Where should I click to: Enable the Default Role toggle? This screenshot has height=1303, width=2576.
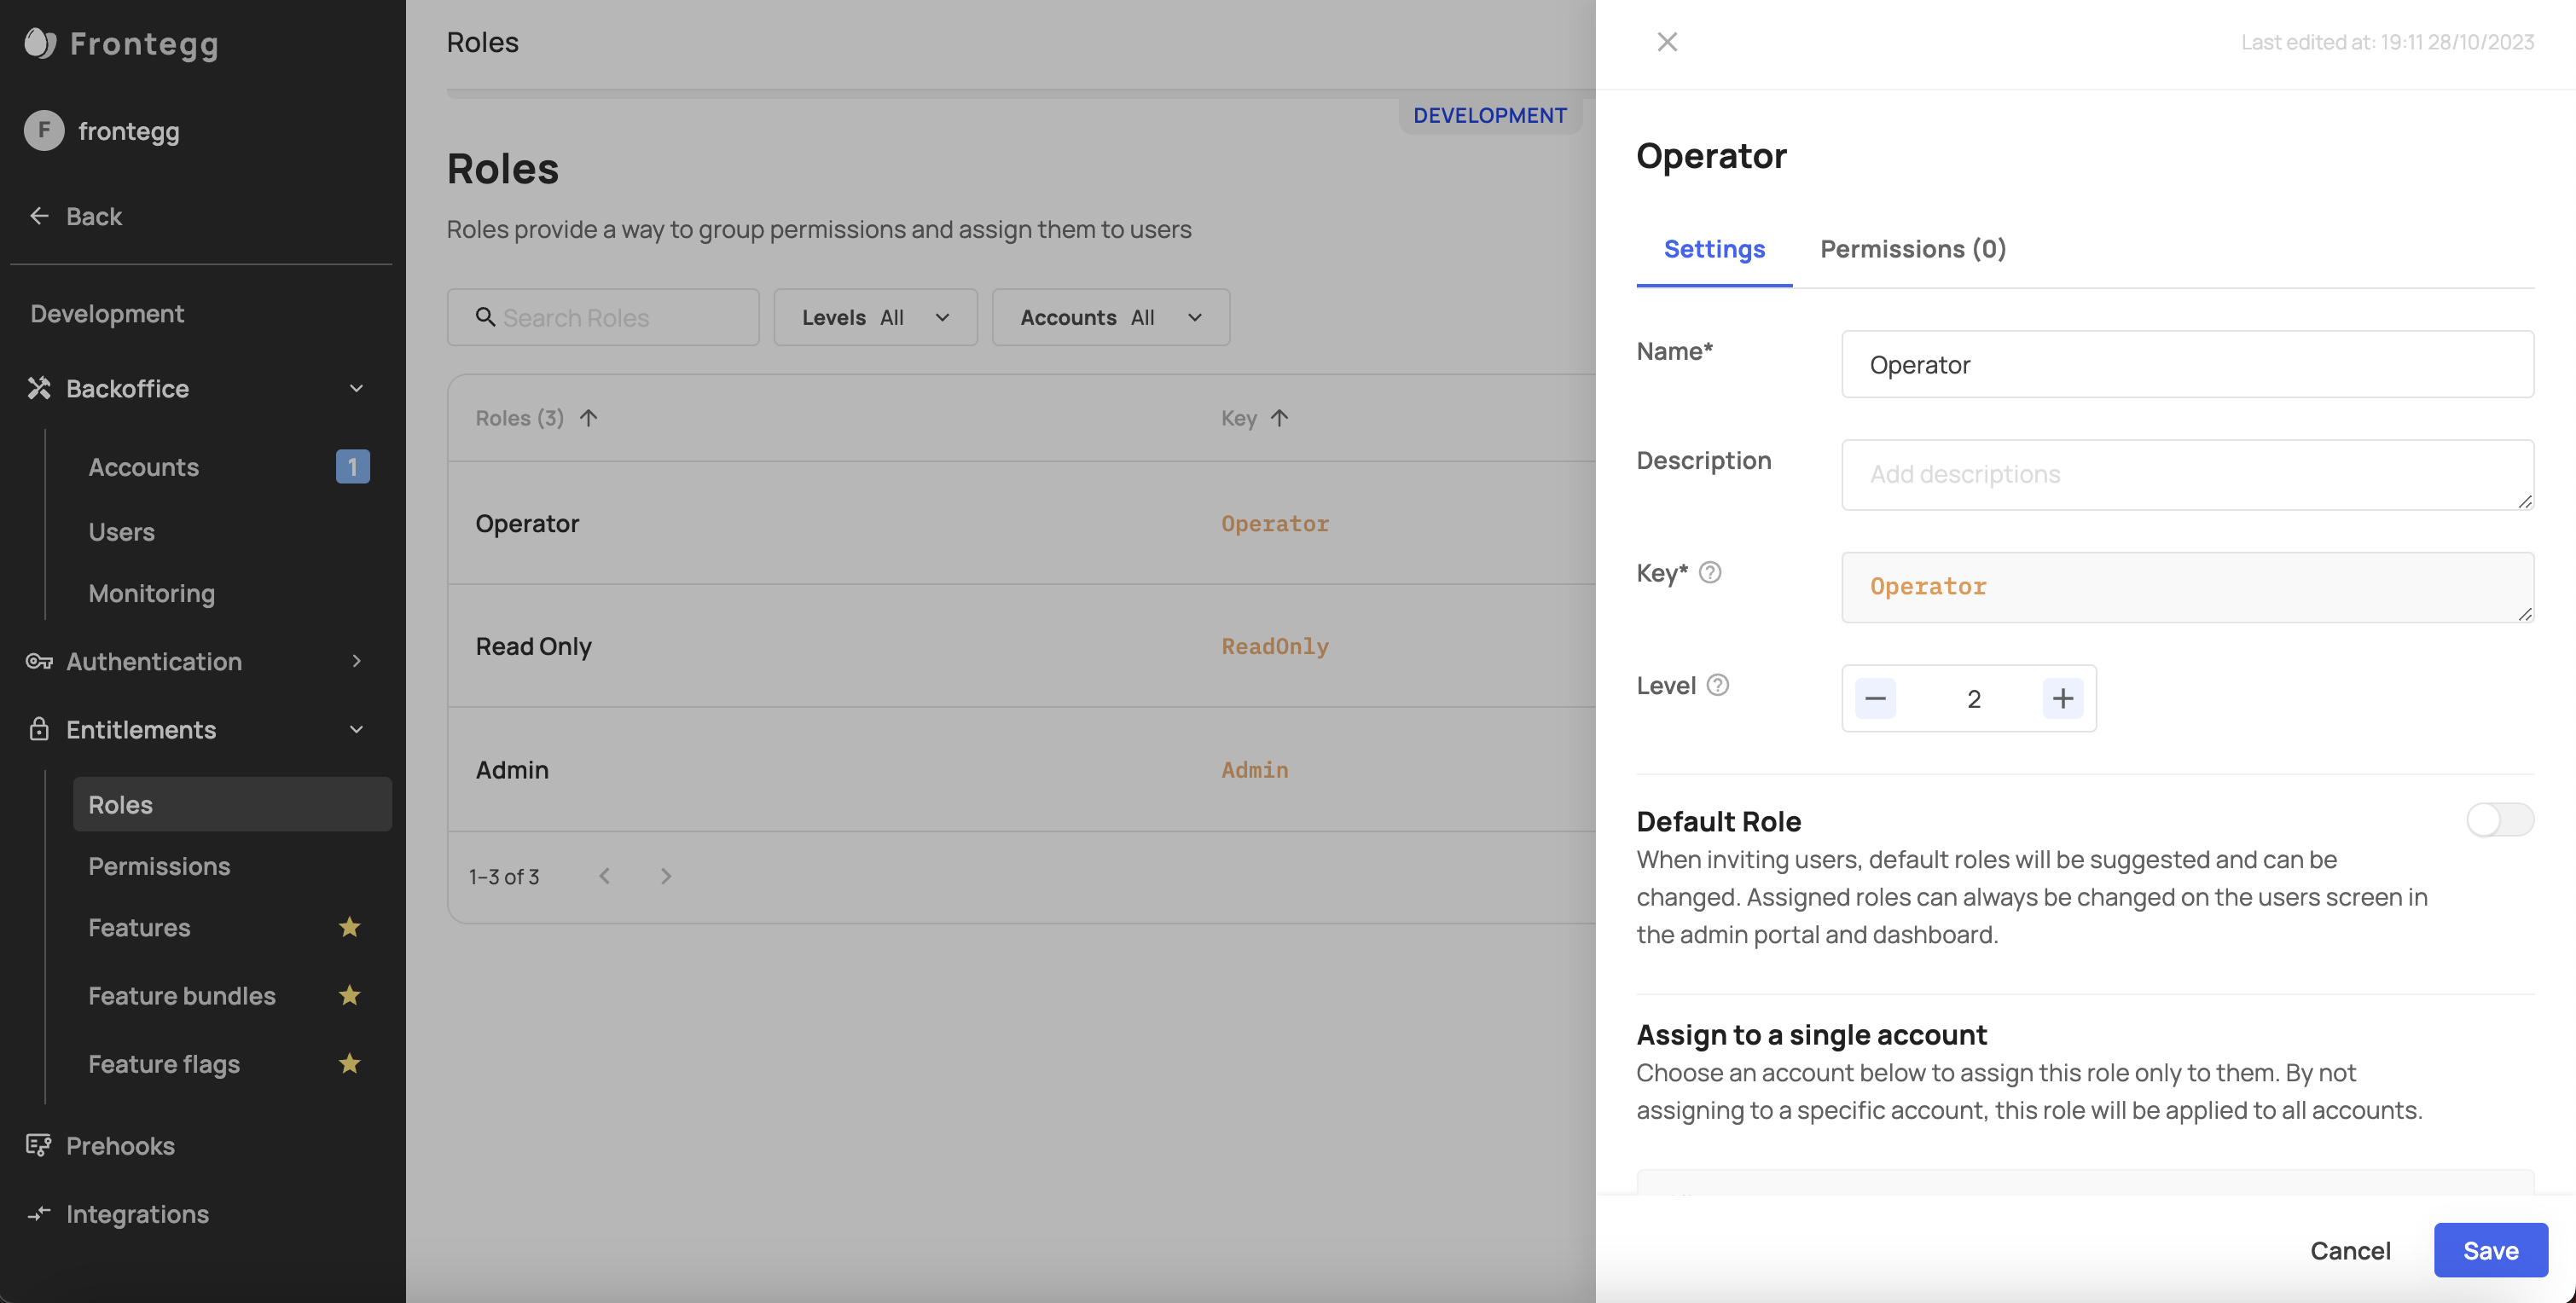(2499, 820)
